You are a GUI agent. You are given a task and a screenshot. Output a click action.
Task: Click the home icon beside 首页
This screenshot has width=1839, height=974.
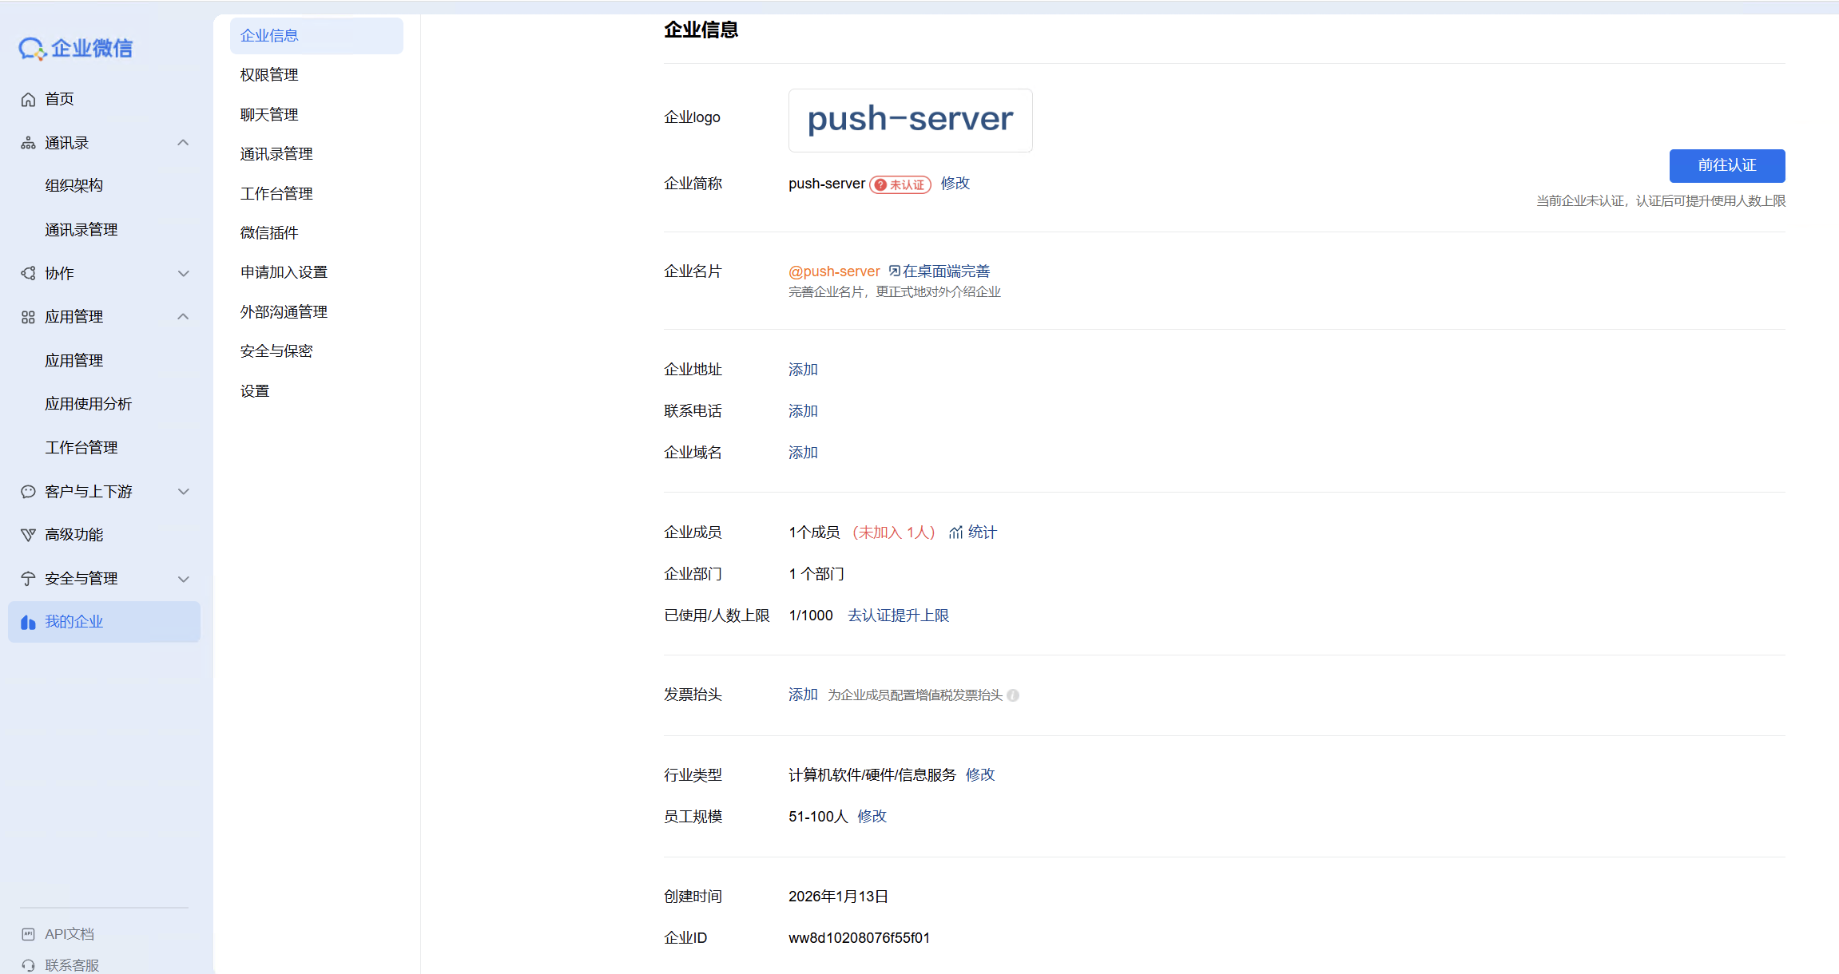click(x=28, y=99)
